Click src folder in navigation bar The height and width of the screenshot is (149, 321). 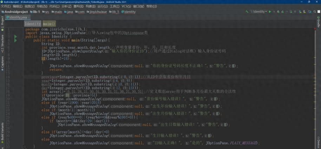pos(46,12)
